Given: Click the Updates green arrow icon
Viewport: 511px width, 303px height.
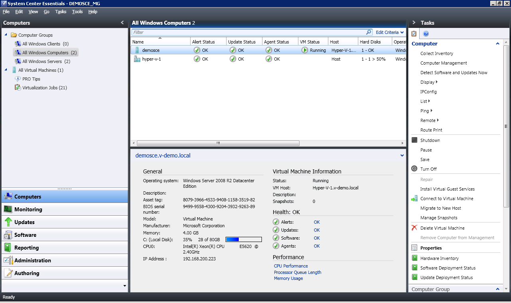Looking at the screenshot, I should [8, 222].
